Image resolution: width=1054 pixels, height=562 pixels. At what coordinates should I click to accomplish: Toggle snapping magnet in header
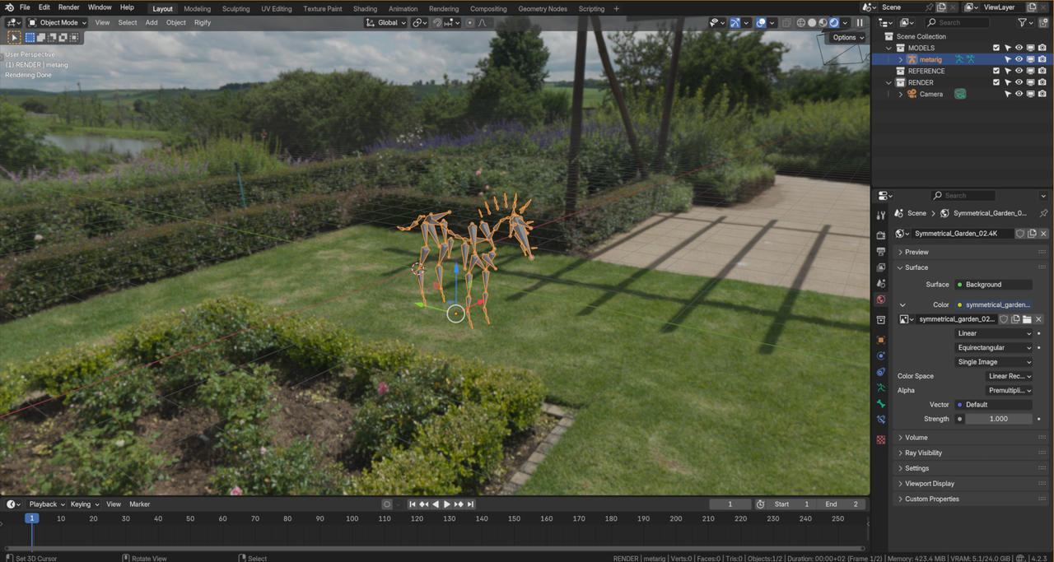436,23
